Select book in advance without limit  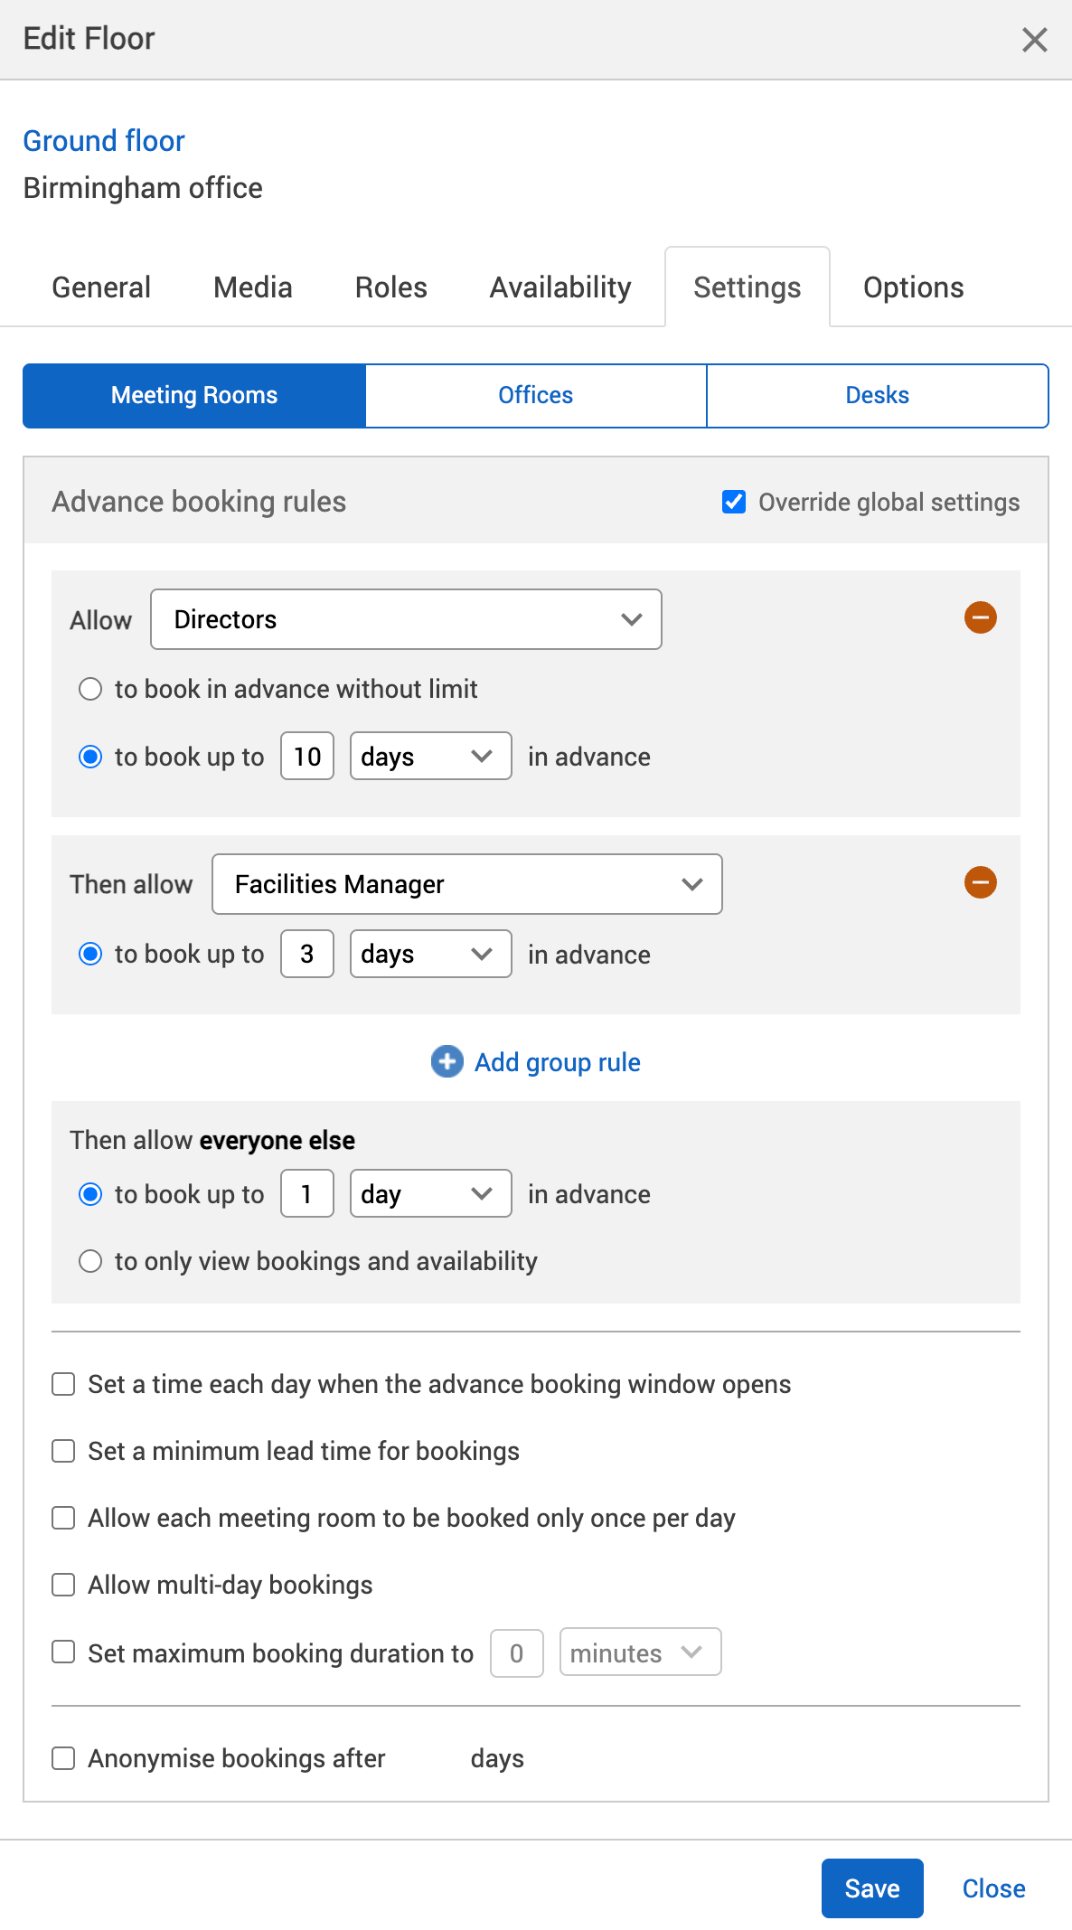pos(90,690)
